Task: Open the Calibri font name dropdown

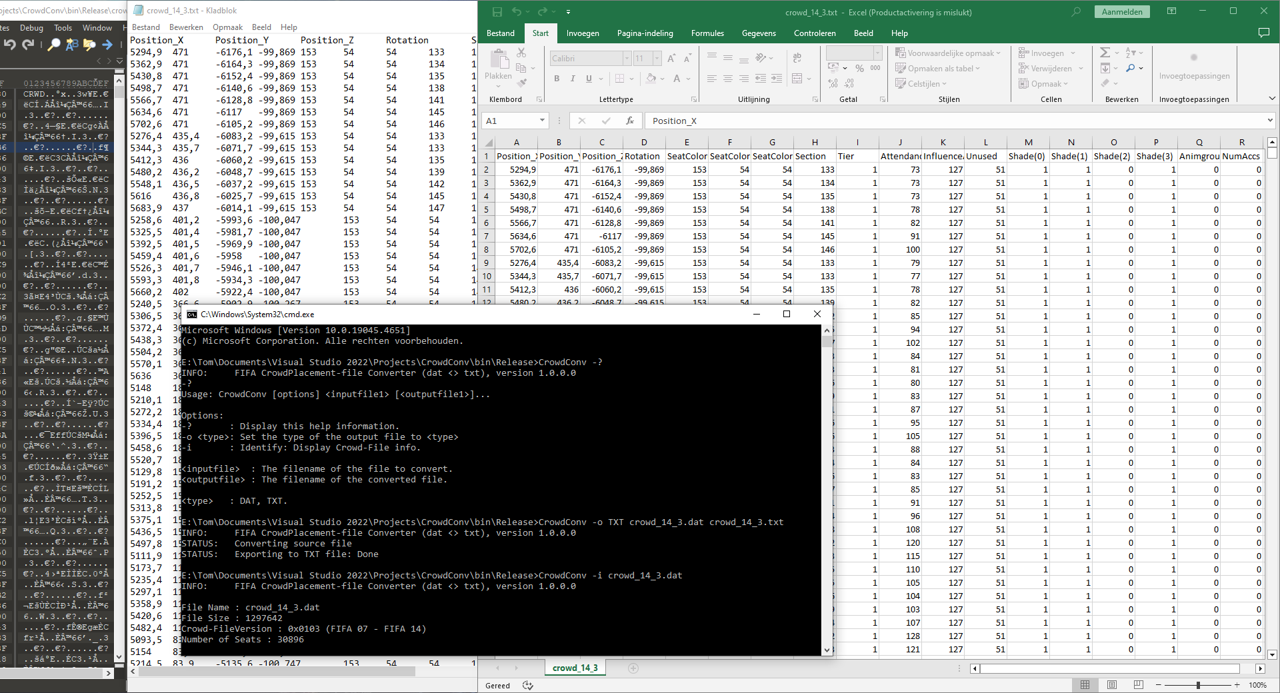Action: click(627, 59)
